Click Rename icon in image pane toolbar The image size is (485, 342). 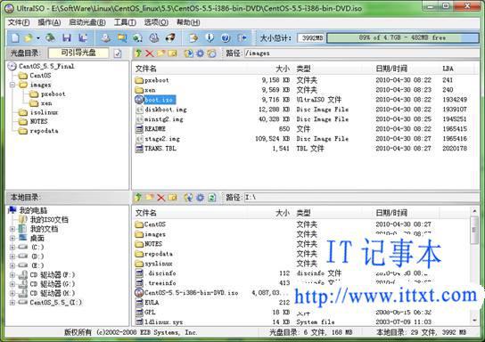click(x=172, y=53)
